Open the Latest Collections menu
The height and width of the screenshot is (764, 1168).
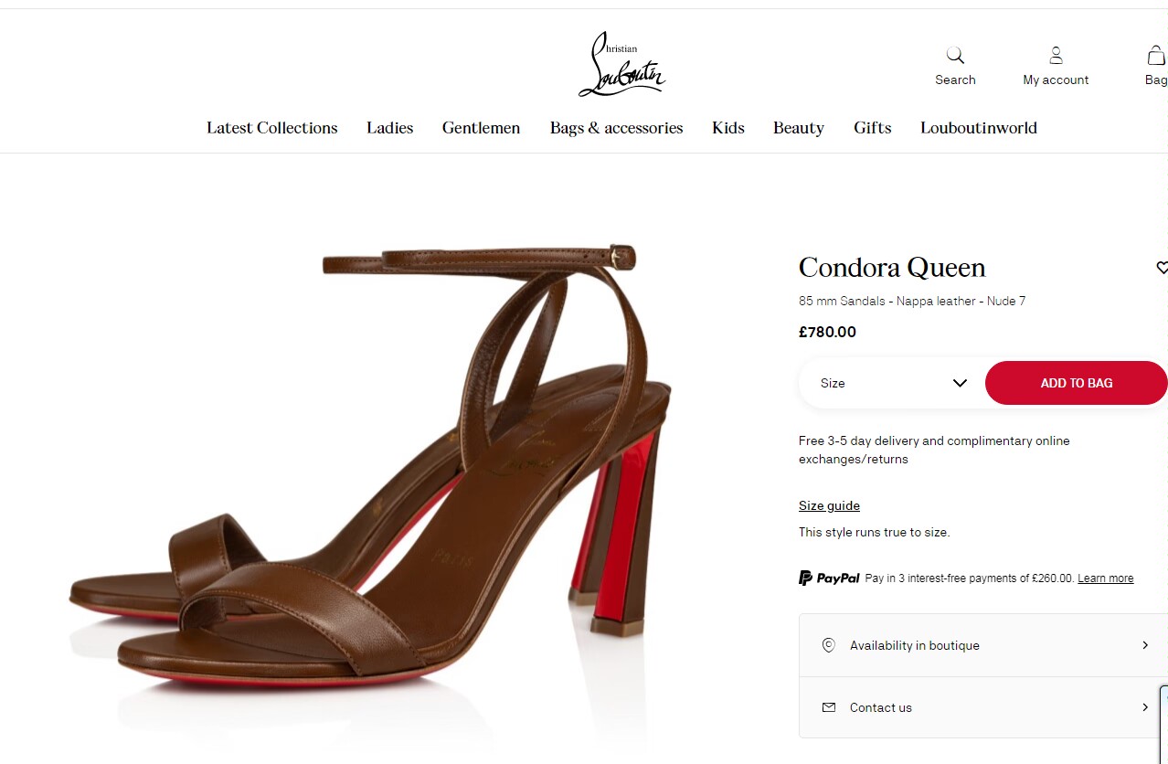(272, 128)
